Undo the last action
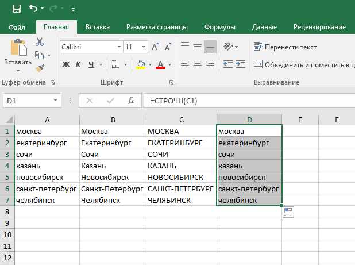This screenshot has height=265, width=355. tap(33, 9)
